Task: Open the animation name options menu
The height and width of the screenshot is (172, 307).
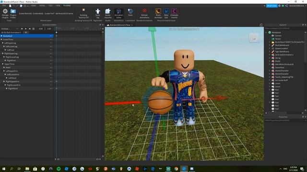Action: click(x=17, y=29)
